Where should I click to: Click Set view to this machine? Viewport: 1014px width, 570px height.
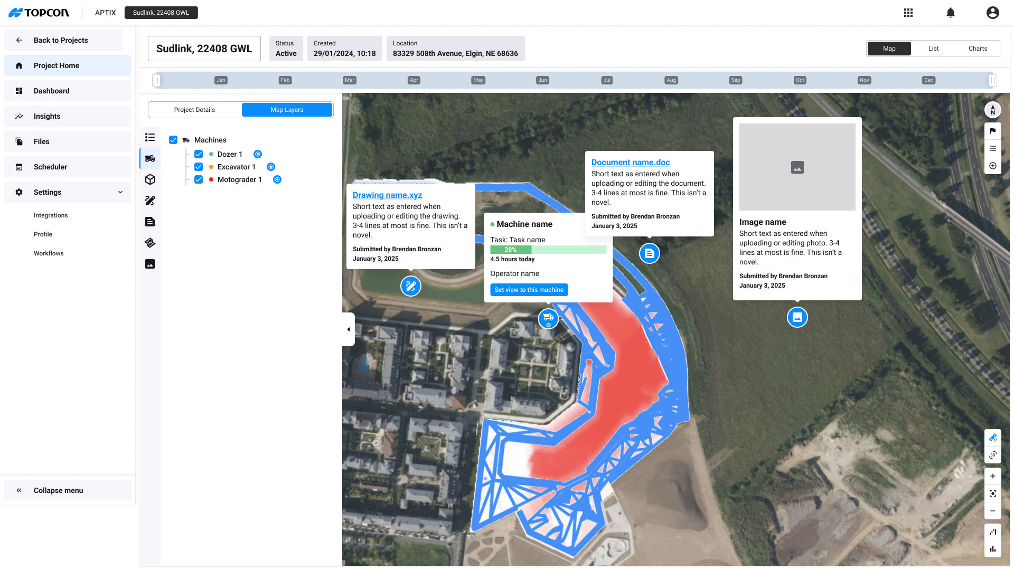click(x=529, y=290)
